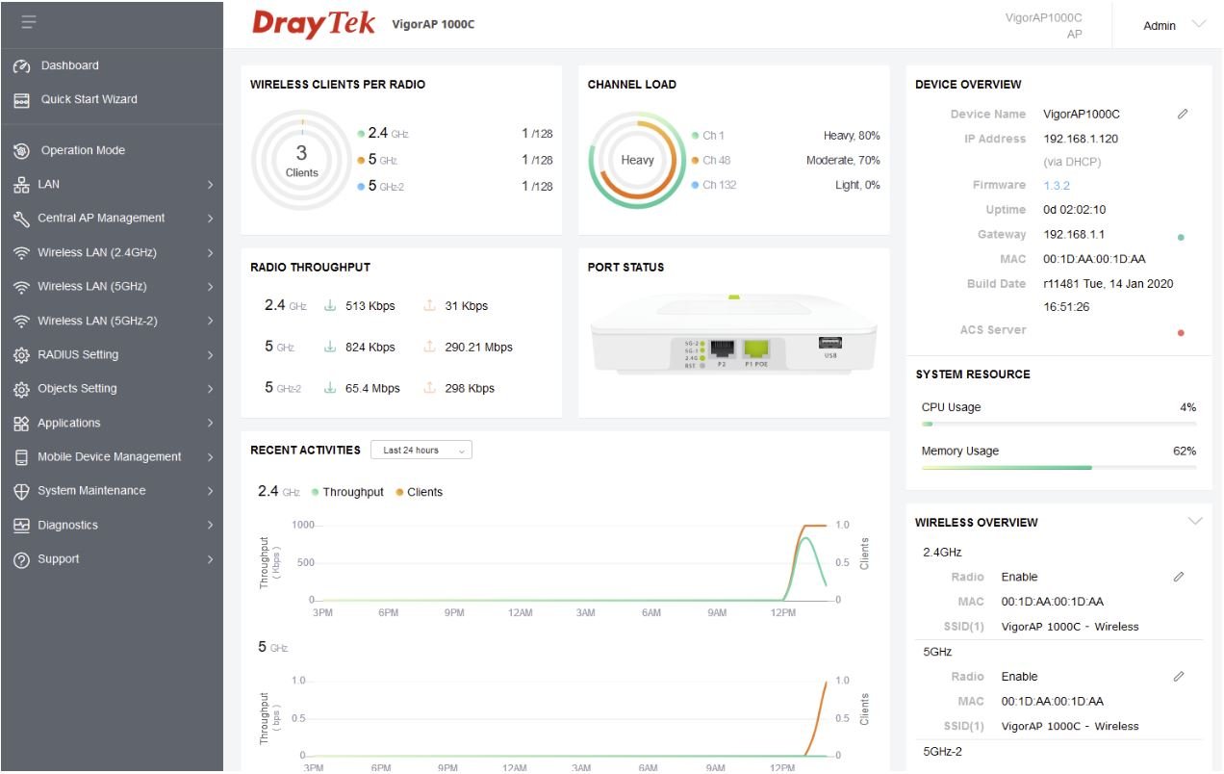Select the Dashboard sidebar icon
The image size is (1224, 774).
click(22, 65)
